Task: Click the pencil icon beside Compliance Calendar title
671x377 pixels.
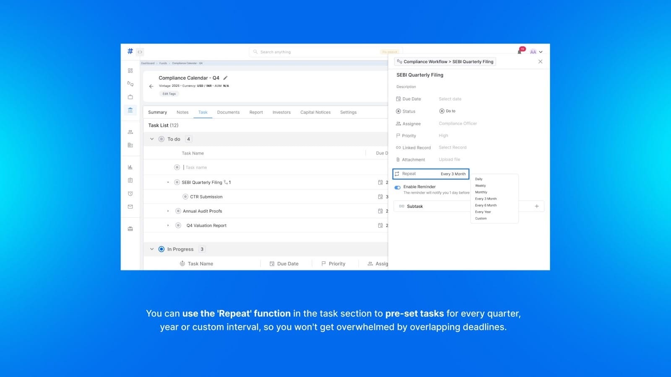Action: pos(225,78)
